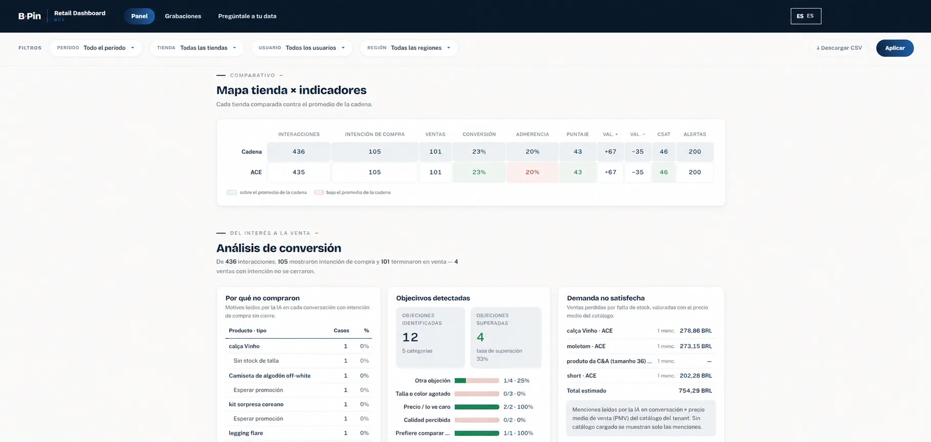Image resolution: width=931 pixels, height=442 pixels.
Task: Click the Casos column header
Action: pos(341,330)
